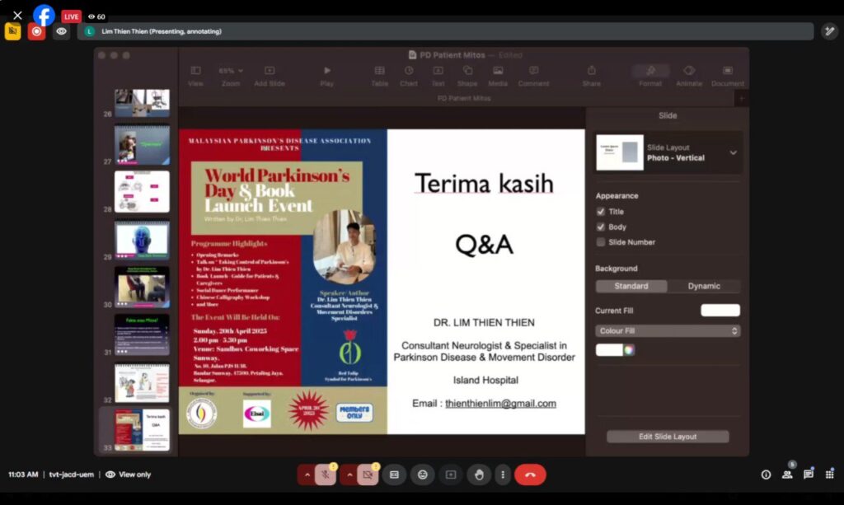Open the Colour Fill dropdown
The width and height of the screenshot is (844, 505).
click(x=668, y=331)
